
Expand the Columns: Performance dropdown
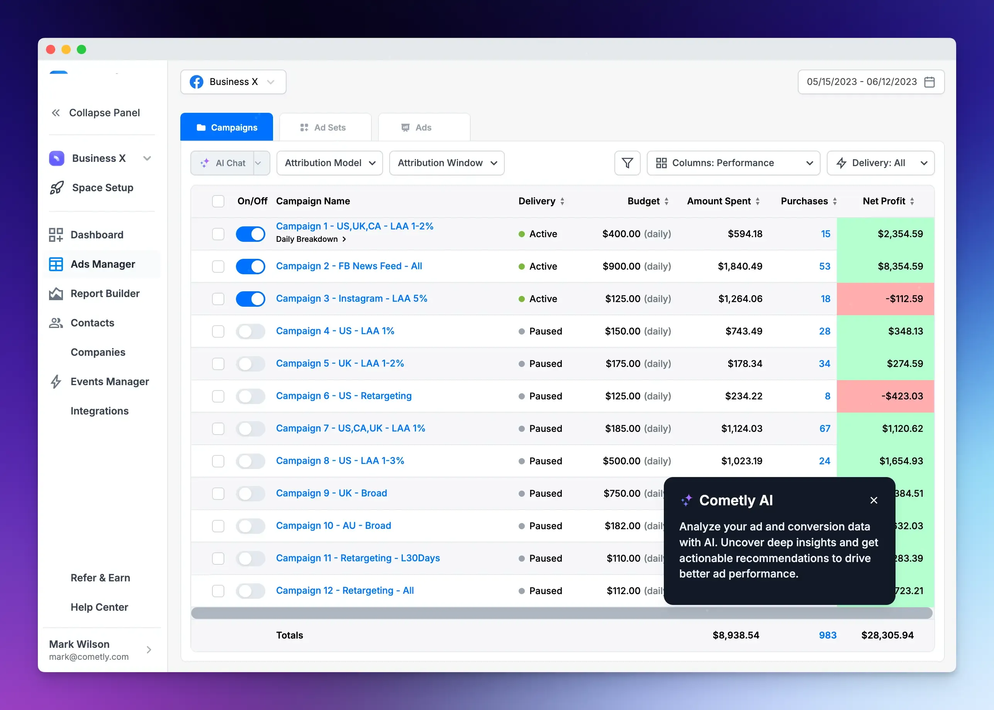click(733, 163)
